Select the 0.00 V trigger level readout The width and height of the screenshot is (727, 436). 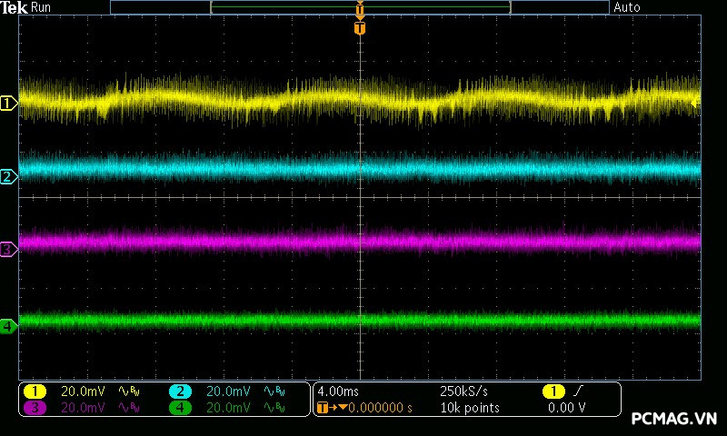[567, 408]
